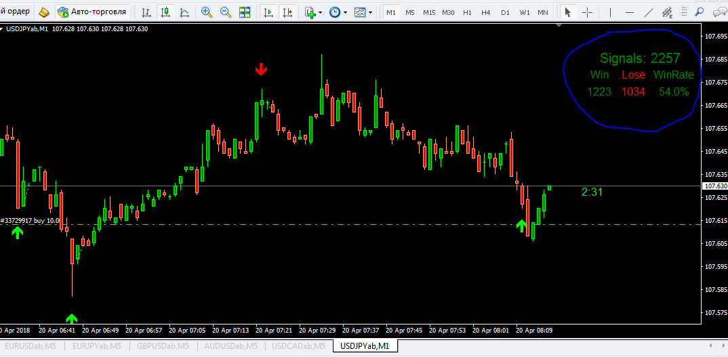The height and width of the screenshot is (357, 728).
Task: Select M1 timeframe
Action: pos(391,12)
